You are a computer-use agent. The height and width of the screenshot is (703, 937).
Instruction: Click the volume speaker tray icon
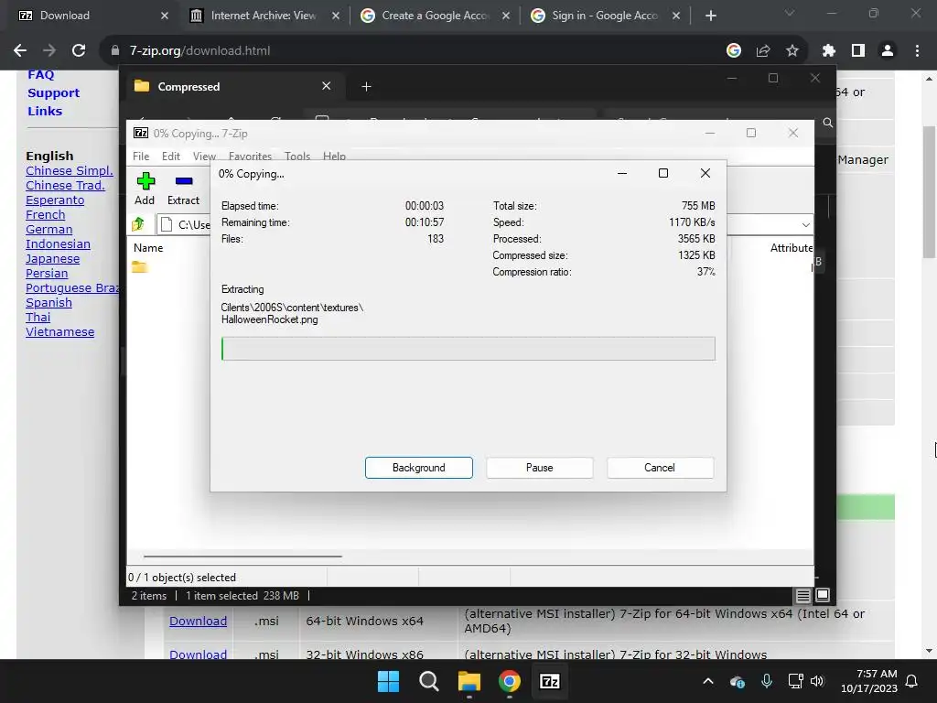[x=817, y=681]
